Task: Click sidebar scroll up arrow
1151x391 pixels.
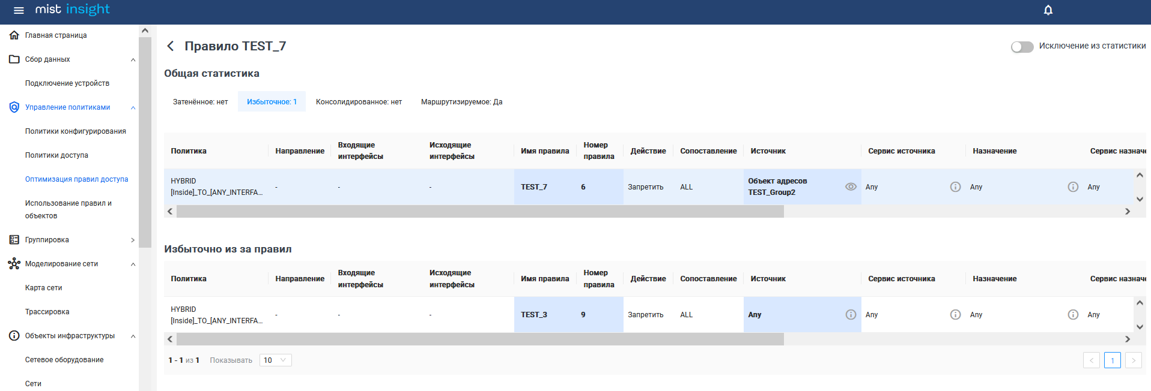Action: (x=145, y=31)
